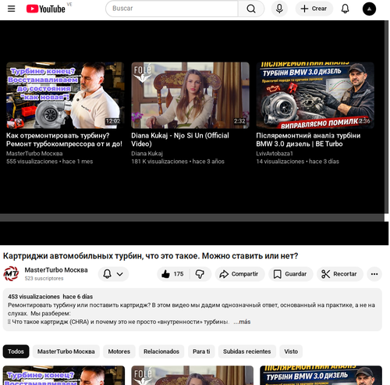
Task: Click 'Diana Kukaj' channel name in end screen
Action: tap(147, 153)
